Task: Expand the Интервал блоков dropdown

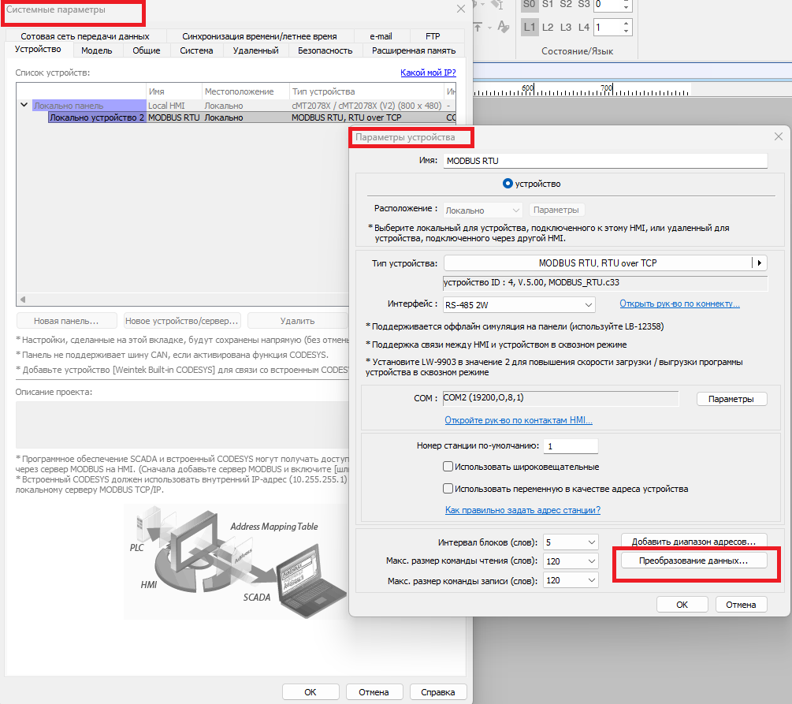Action: pos(571,542)
